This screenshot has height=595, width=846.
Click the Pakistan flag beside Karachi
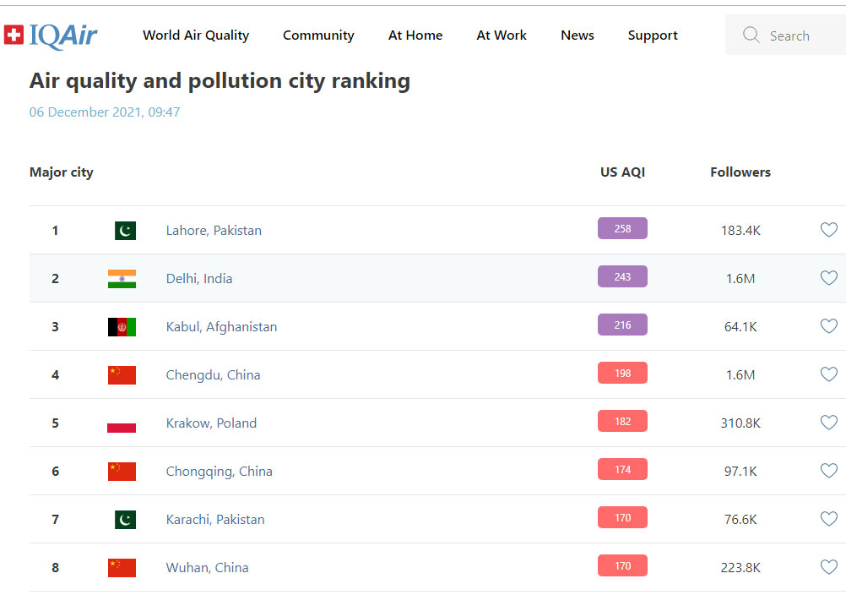(125, 520)
